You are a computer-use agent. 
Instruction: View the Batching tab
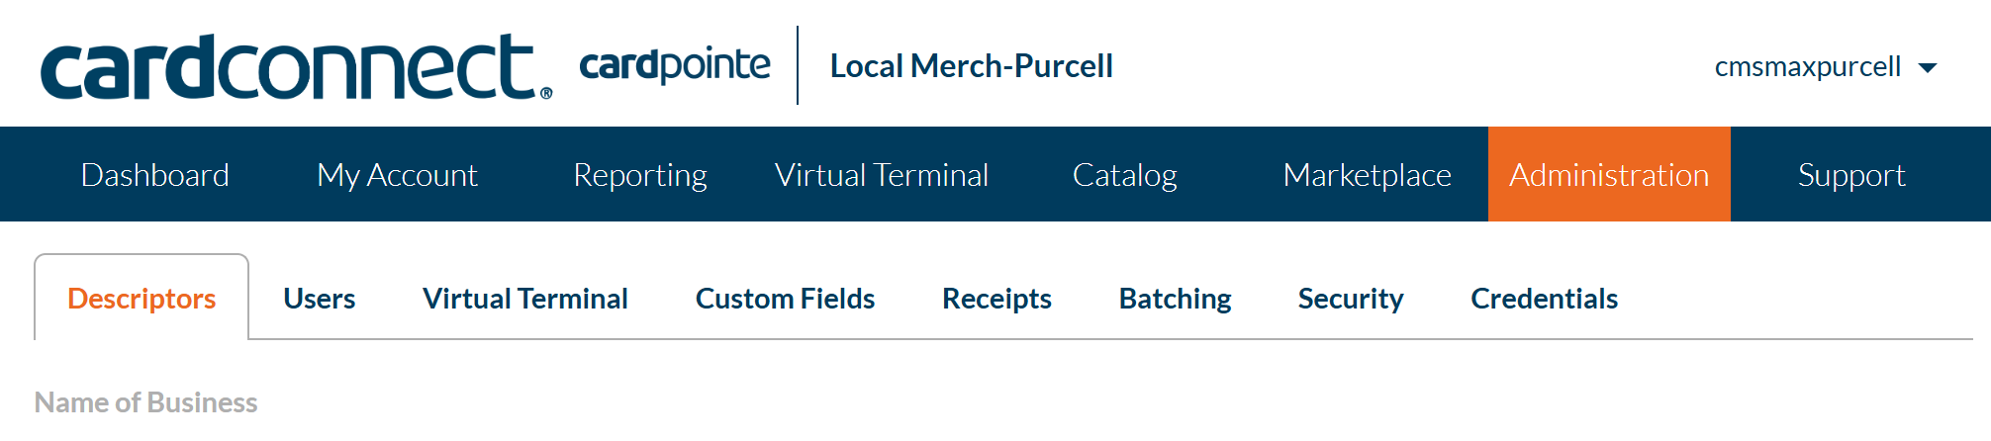tap(1175, 299)
